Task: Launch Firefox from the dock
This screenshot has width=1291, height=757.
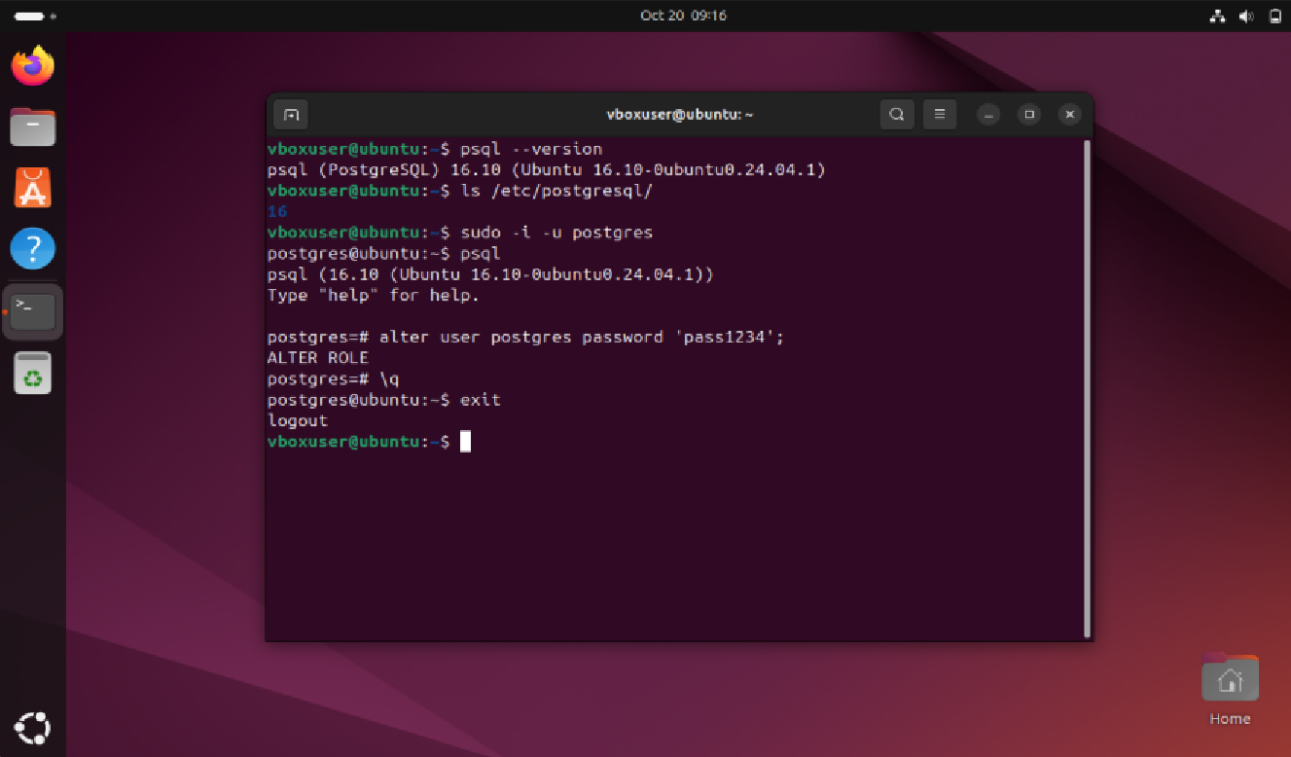Action: pyautogui.click(x=33, y=66)
